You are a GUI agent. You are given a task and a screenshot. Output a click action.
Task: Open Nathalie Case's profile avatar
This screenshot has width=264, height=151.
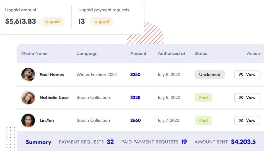click(28, 98)
